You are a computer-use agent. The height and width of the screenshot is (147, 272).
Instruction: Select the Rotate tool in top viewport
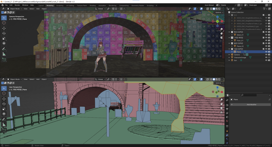[x=4, y=33]
